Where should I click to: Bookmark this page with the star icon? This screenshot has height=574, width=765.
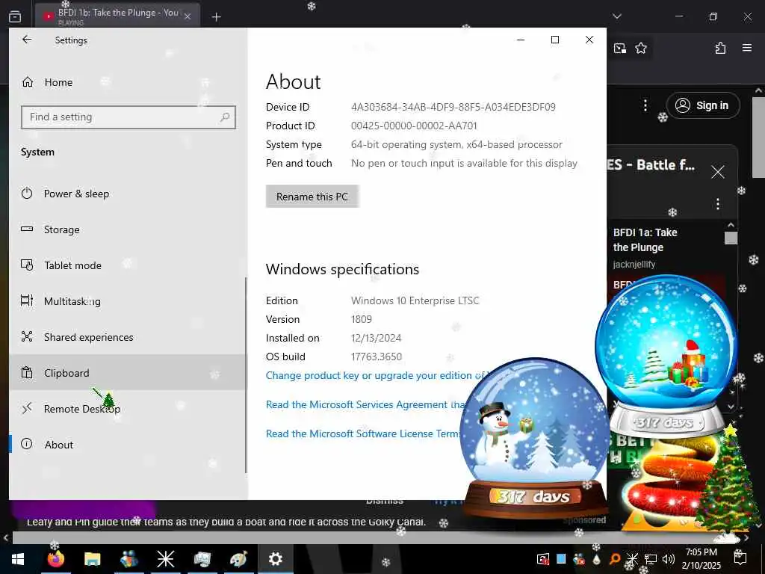(641, 48)
